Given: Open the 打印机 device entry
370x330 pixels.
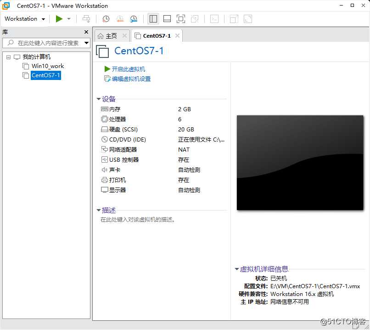Looking at the screenshot, I should point(118,180).
